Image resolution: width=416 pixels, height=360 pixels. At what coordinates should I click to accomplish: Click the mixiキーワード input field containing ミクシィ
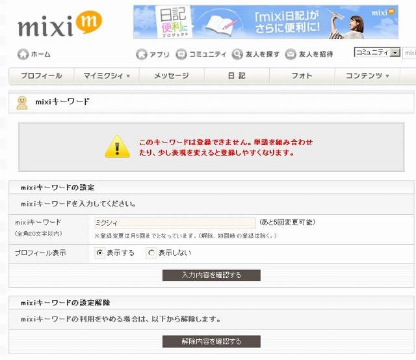175,223
